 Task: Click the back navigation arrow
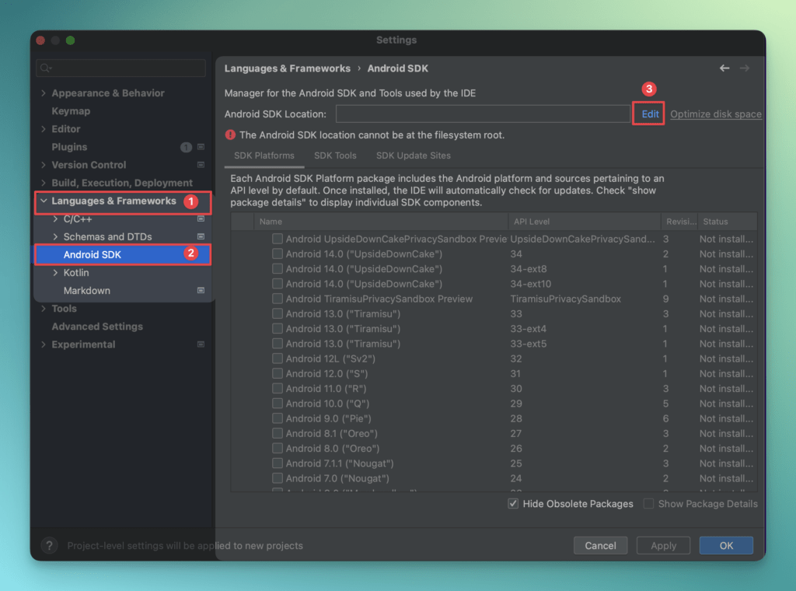[724, 68]
